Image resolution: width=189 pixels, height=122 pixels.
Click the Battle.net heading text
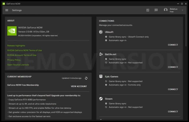coord(110,54)
